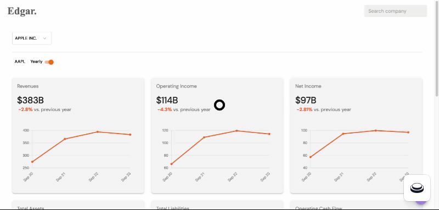The width and height of the screenshot is (439, 210).
Task: Click the Yearly label text
Action: pos(36,62)
